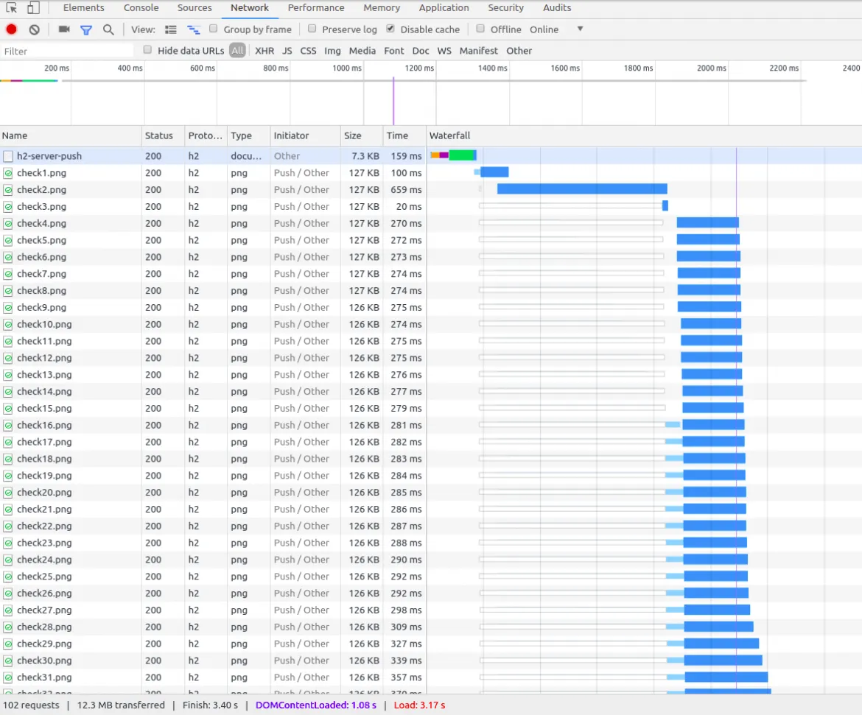The width and height of the screenshot is (862, 715).
Task: Check the Hide data URLs checkbox
Action: 147,49
